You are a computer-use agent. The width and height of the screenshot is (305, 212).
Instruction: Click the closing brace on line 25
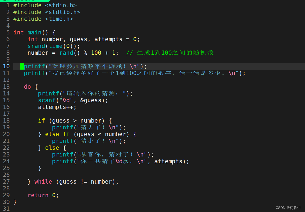coord(40,168)
